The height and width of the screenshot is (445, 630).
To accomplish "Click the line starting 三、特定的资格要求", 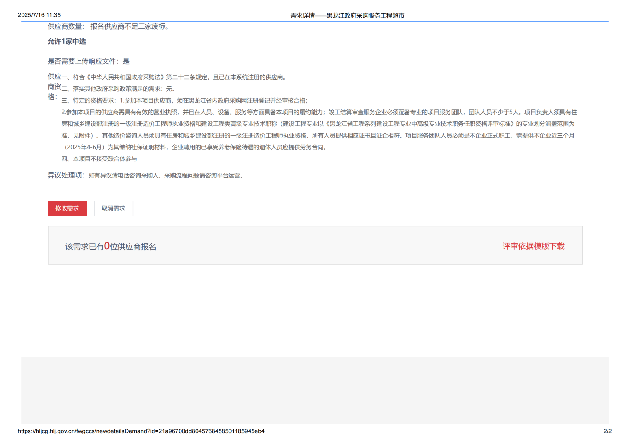I will point(185,101).
